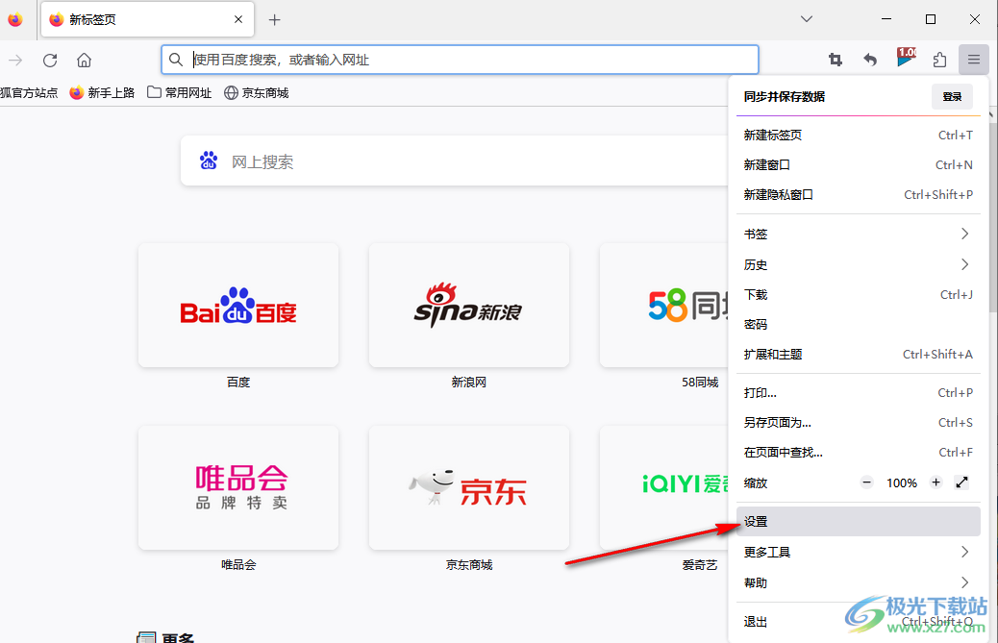Close the 新标签页 tab

coord(238,20)
